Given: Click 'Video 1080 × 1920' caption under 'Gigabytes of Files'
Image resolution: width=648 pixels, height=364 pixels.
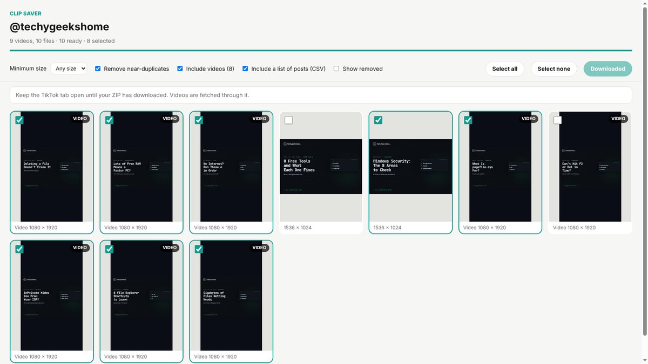Looking at the screenshot, I should 215,356.
